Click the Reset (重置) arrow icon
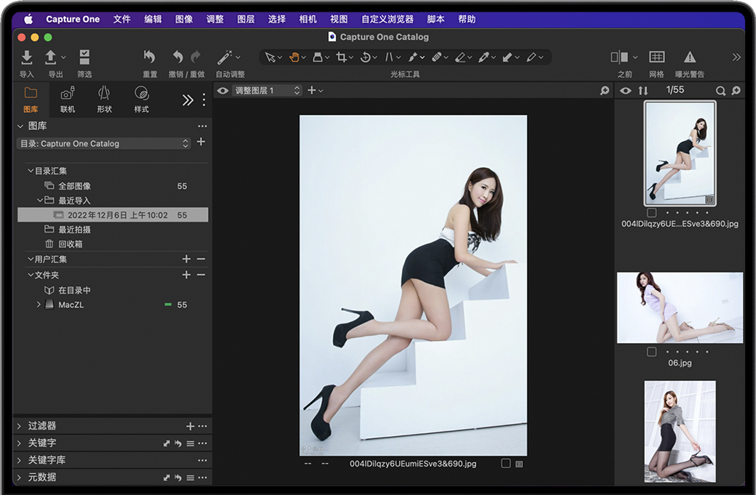The image size is (756, 495). click(150, 57)
